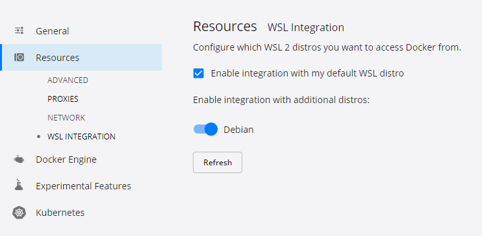Select the Kubernetes helm wheel icon
This screenshot has height=236, width=482.
tap(19, 213)
